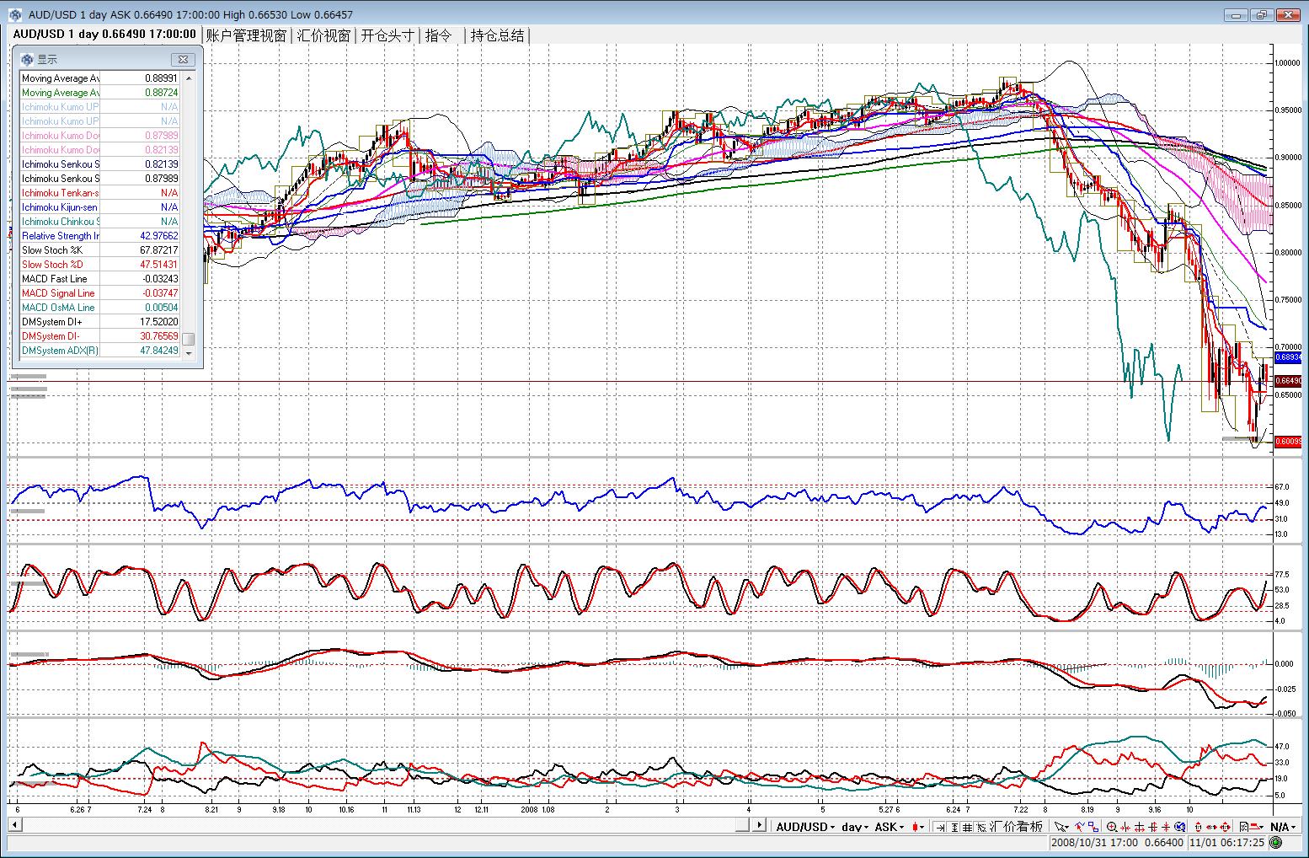
Task: Click the horizontal 1:1 scale icon
Action: (x=1213, y=827)
